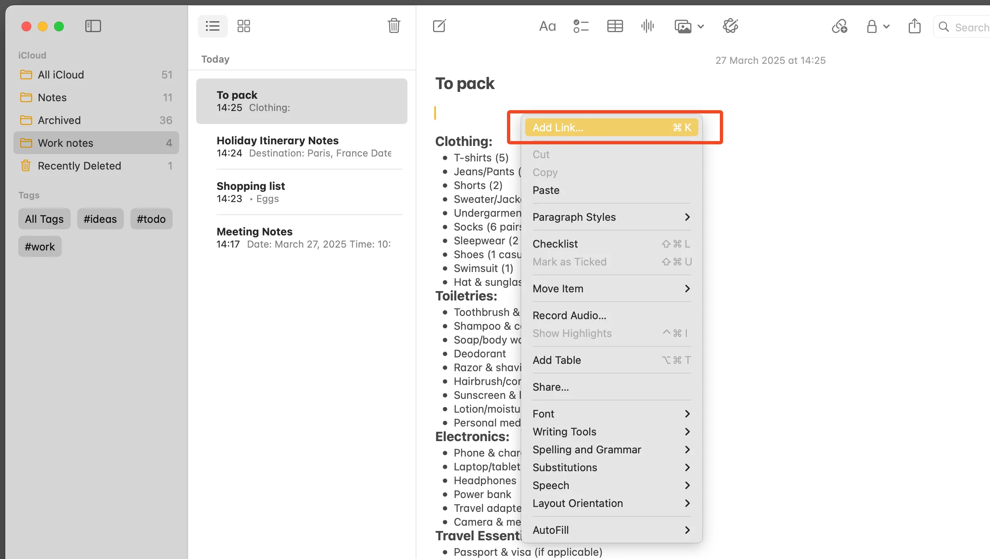Image resolution: width=990 pixels, height=559 pixels.
Task: Add a link using the toolbar link icon
Action: click(x=839, y=26)
